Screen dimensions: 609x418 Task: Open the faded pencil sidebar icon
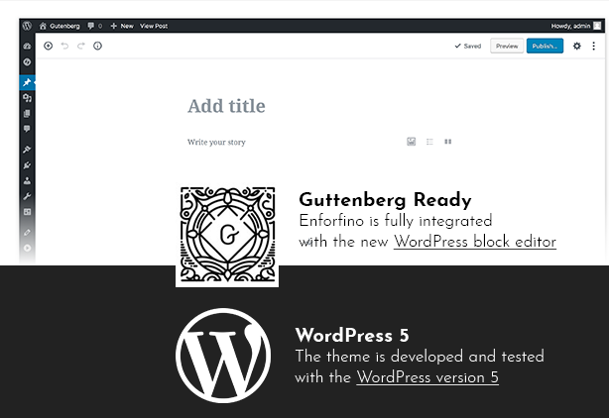(x=27, y=233)
